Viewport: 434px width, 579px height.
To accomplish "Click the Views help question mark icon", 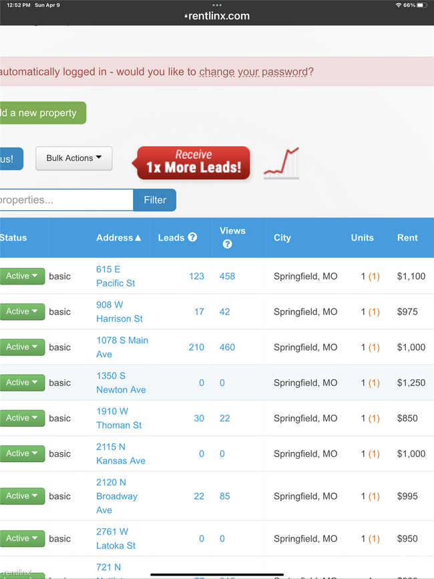I will click(x=227, y=244).
